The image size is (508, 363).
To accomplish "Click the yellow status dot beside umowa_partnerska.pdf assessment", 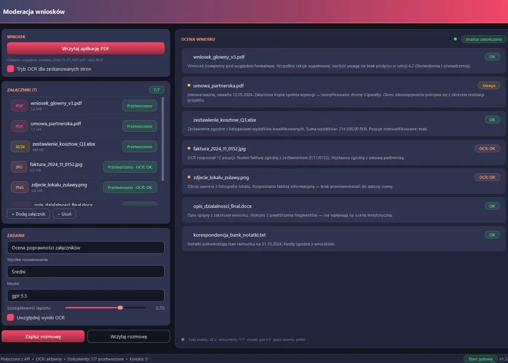I will coord(189,86).
